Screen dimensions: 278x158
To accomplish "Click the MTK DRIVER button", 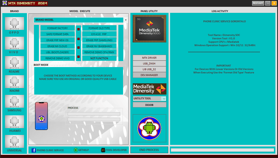I will click(149, 58).
